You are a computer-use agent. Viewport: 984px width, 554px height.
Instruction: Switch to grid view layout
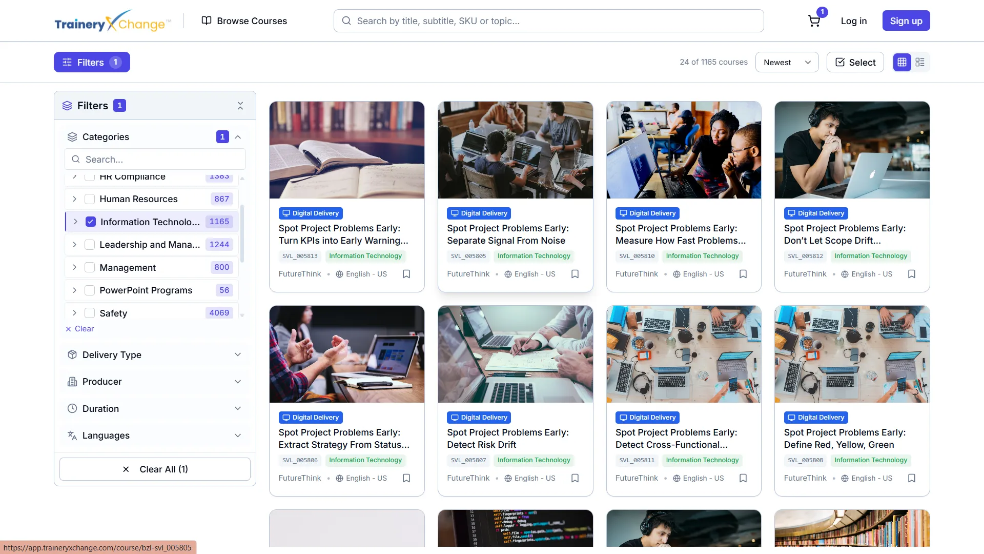pyautogui.click(x=902, y=62)
